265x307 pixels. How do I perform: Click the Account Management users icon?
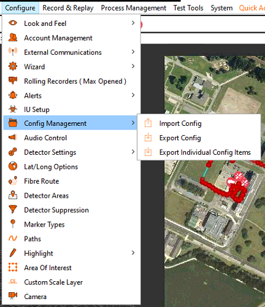click(13, 37)
